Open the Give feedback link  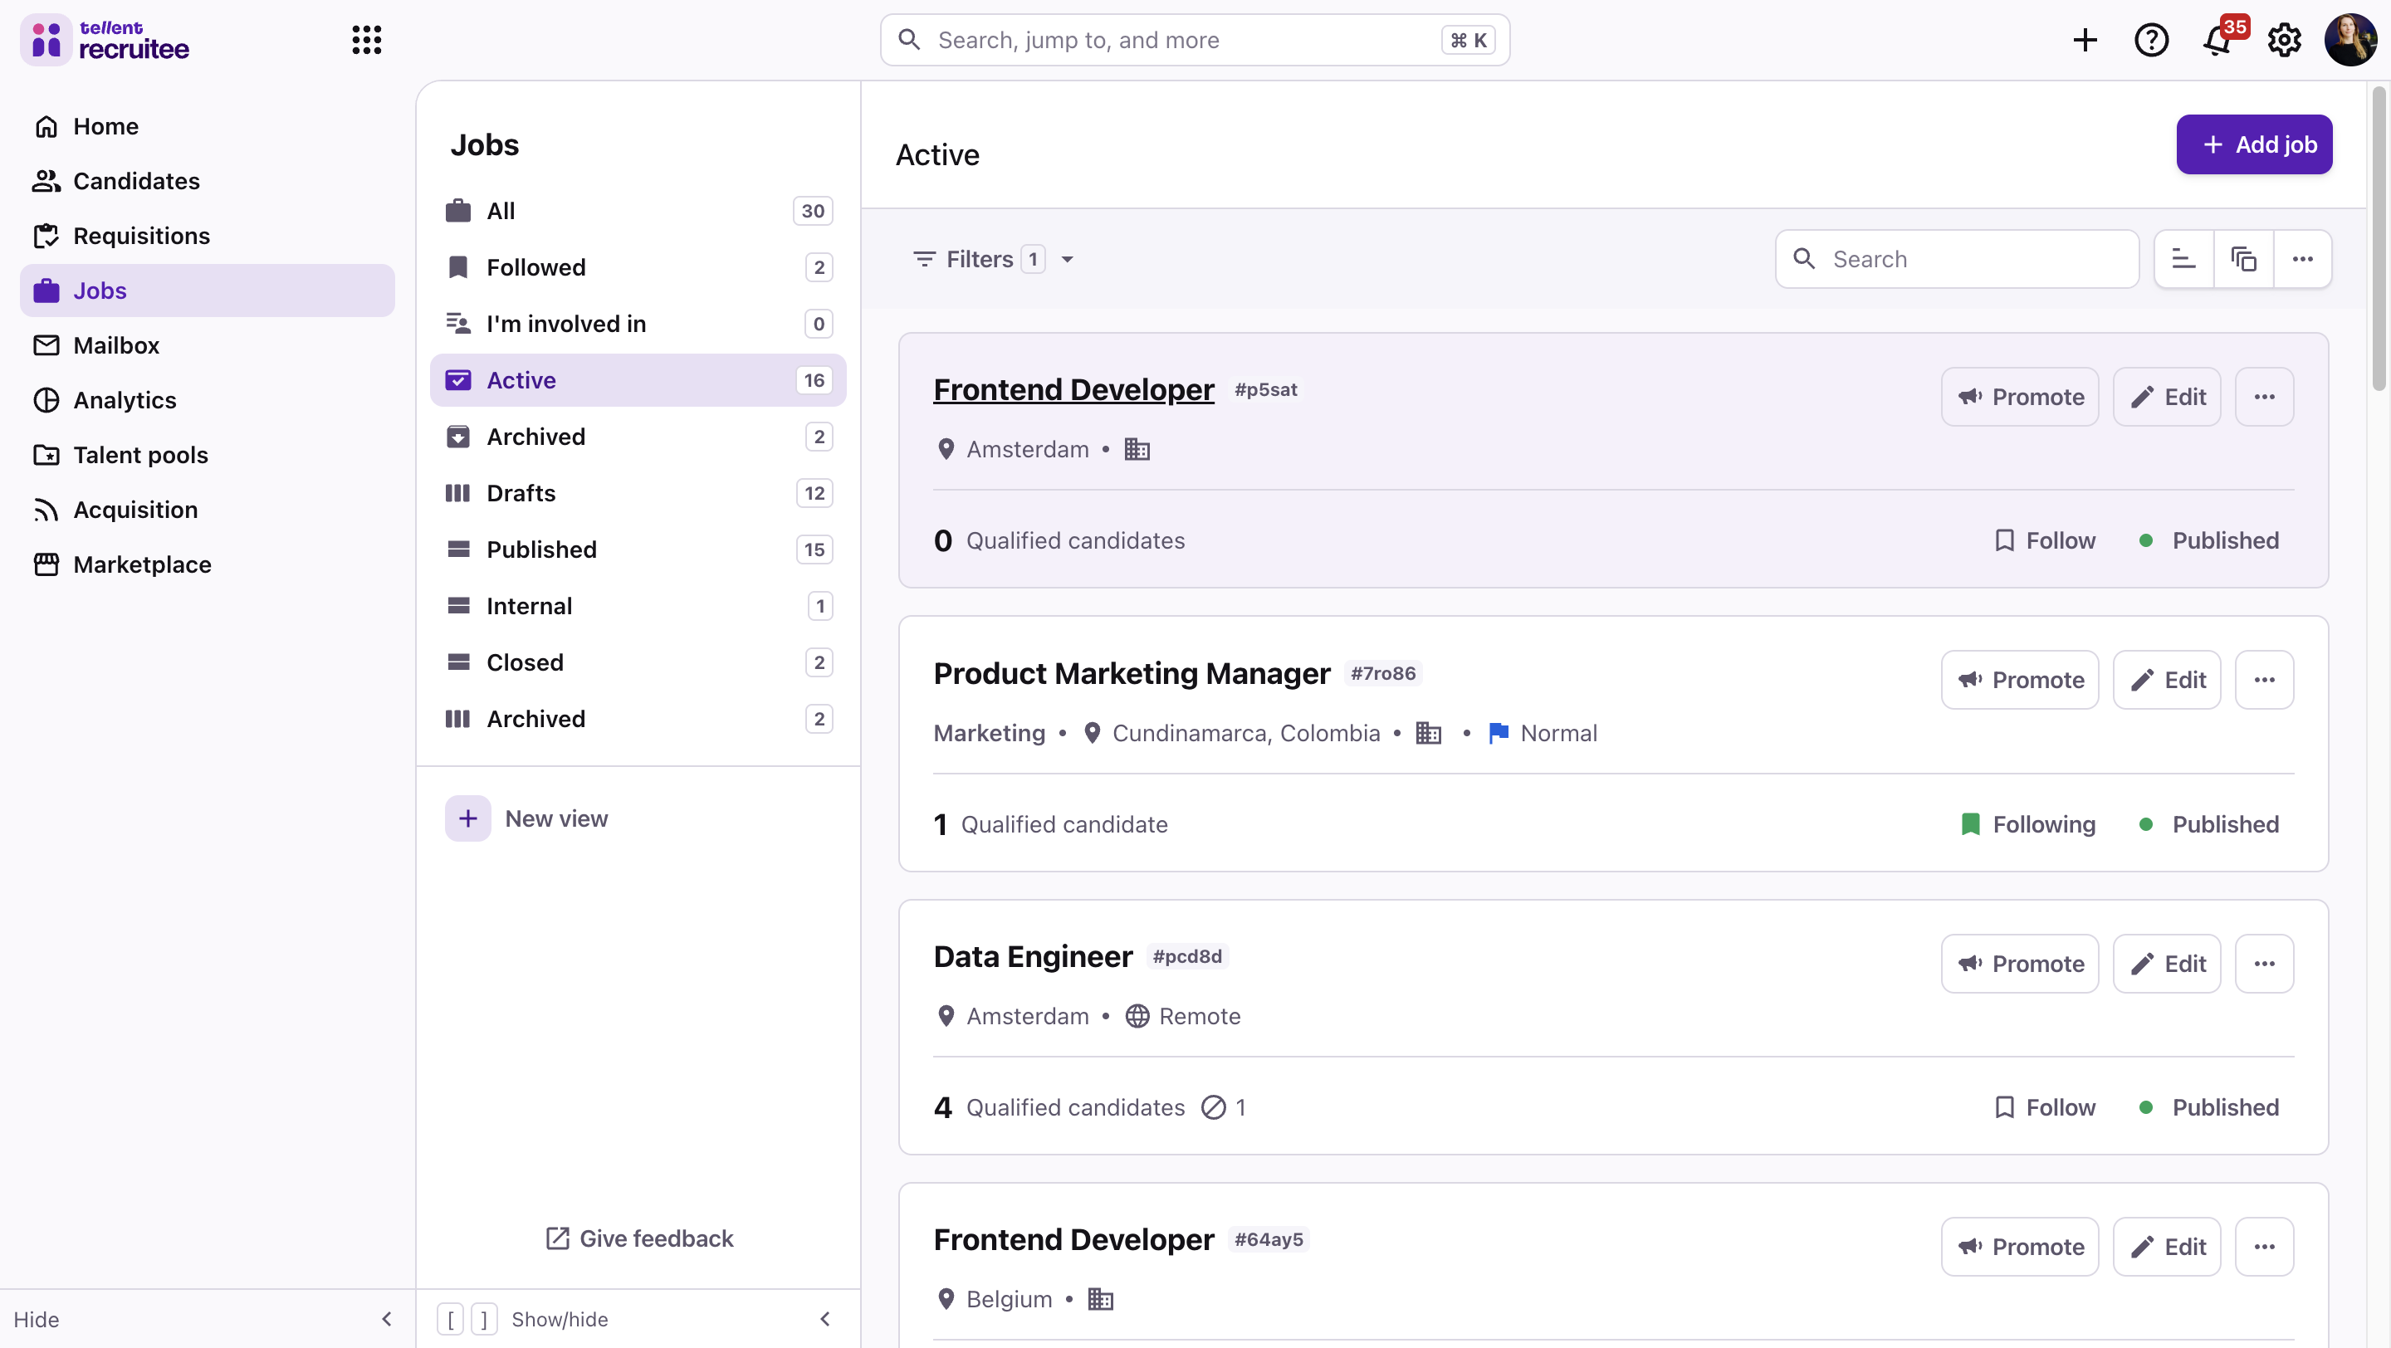pyautogui.click(x=638, y=1238)
